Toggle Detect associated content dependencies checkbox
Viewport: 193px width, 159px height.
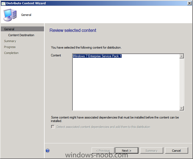coord(53,127)
